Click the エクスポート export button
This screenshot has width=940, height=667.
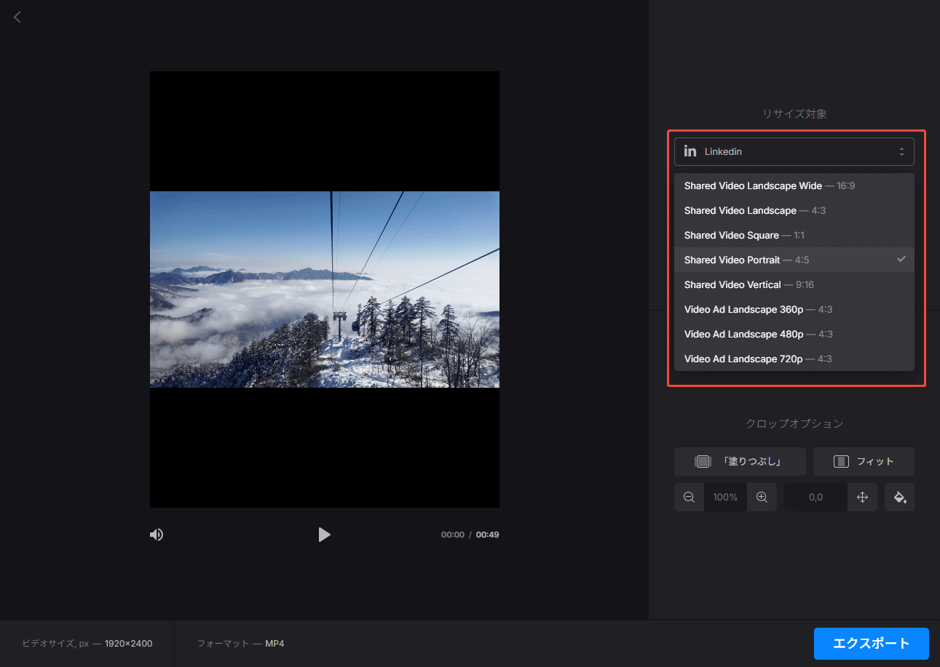click(871, 643)
